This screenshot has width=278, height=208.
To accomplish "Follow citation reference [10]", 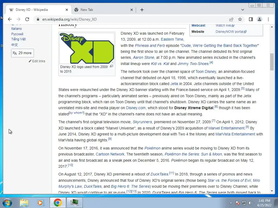I will (70, 165).
